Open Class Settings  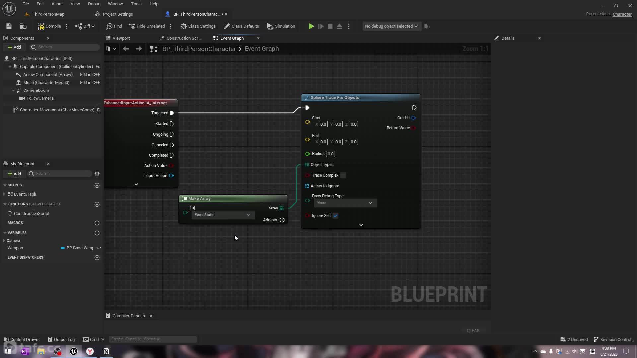(x=198, y=26)
